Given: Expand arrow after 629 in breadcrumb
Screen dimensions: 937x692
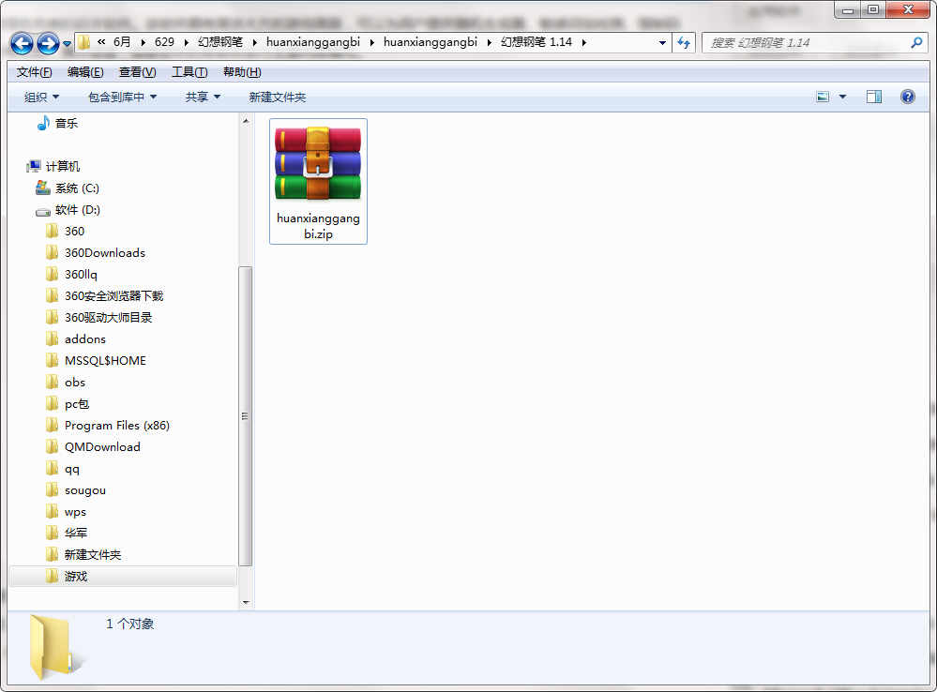Looking at the screenshot, I should pyautogui.click(x=186, y=42).
